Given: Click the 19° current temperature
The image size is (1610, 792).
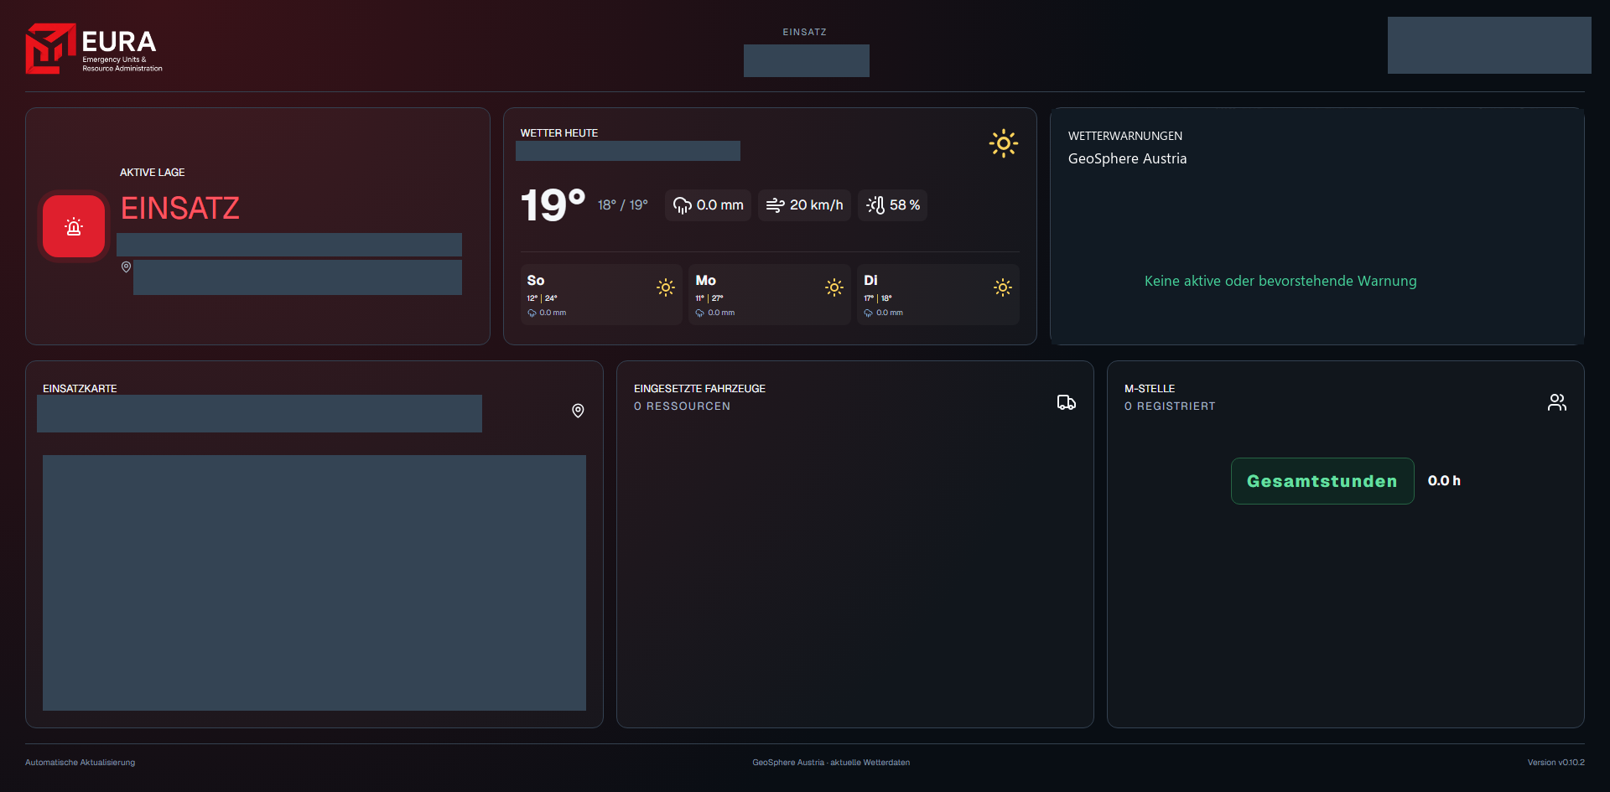Looking at the screenshot, I should click(x=553, y=205).
